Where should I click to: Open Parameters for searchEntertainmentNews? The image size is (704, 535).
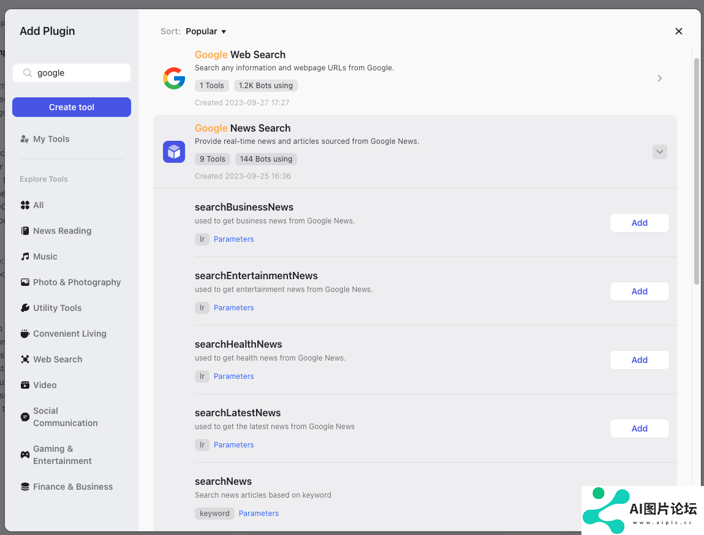233,308
